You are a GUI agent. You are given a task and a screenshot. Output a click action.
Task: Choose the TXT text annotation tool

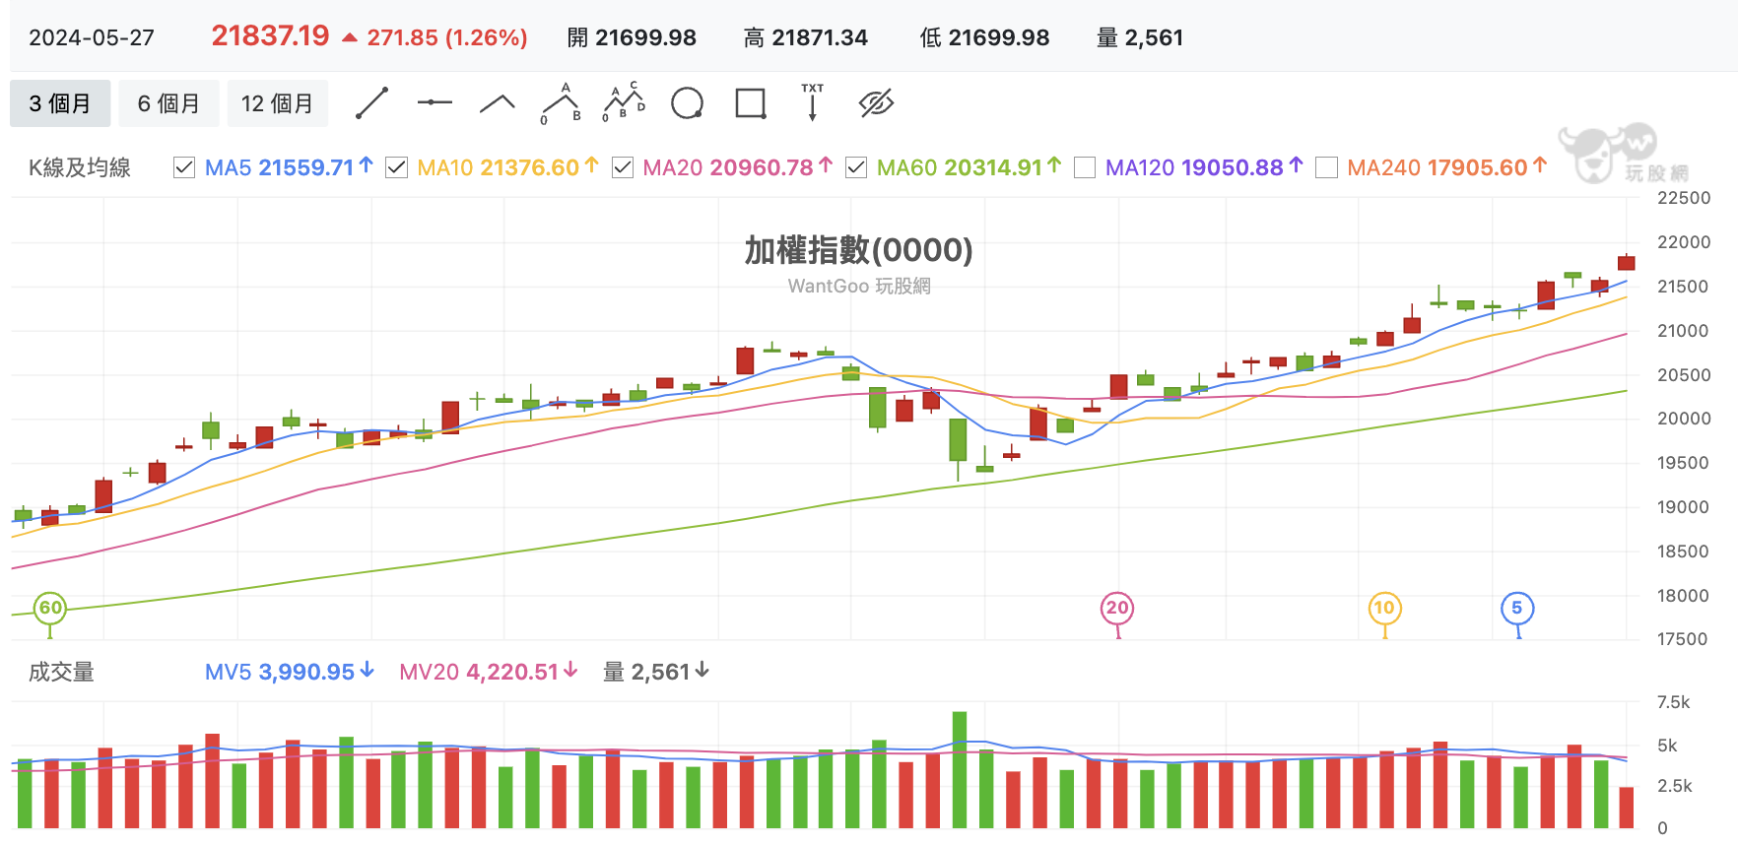[813, 102]
